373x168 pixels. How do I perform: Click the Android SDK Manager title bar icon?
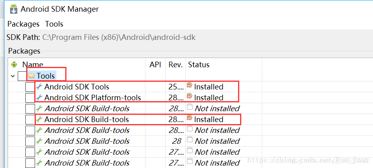pyautogui.click(x=14, y=9)
